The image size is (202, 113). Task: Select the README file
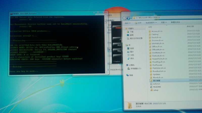coord(156,87)
